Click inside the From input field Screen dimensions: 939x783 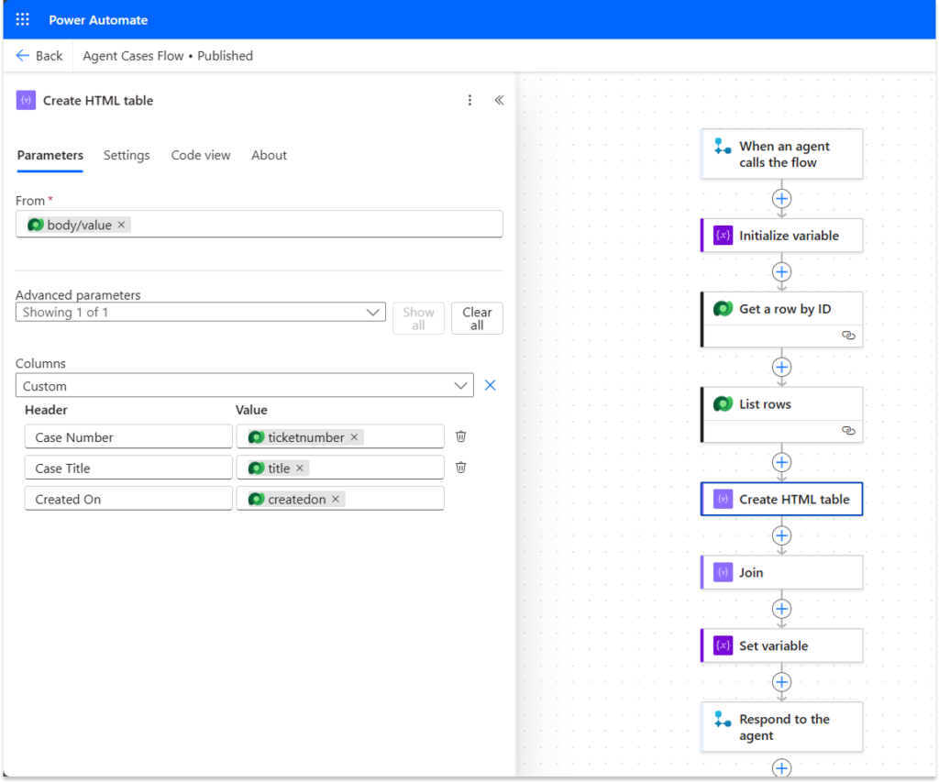[260, 225]
